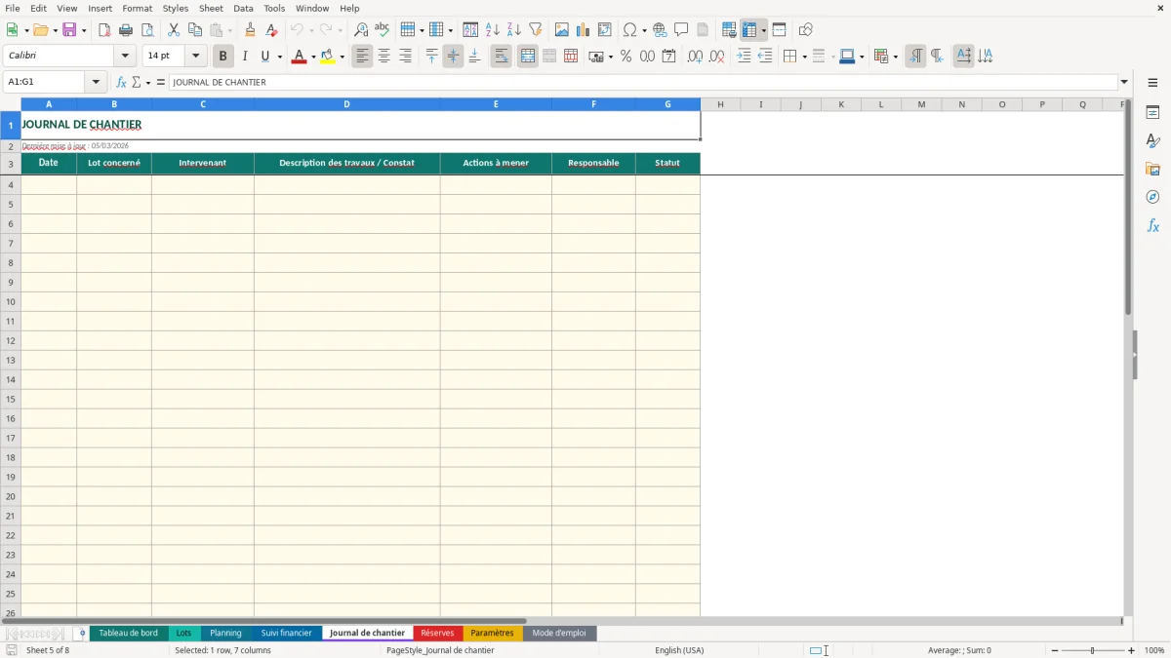Open Find & Replace tool
Image resolution: width=1171 pixels, height=658 pixels.
[361, 30]
